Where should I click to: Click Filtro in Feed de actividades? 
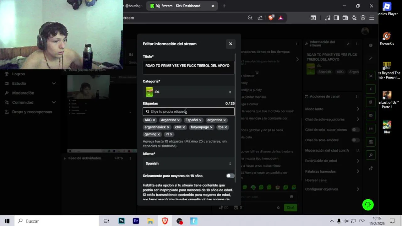[x=118, y=158]
